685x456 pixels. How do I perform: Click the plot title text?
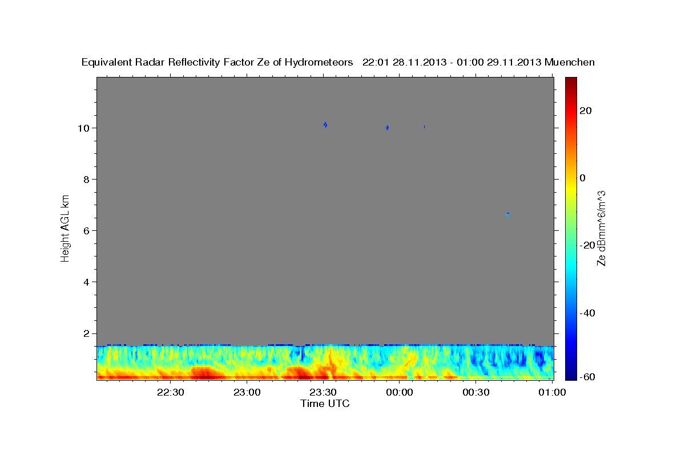tap(338, 62)
